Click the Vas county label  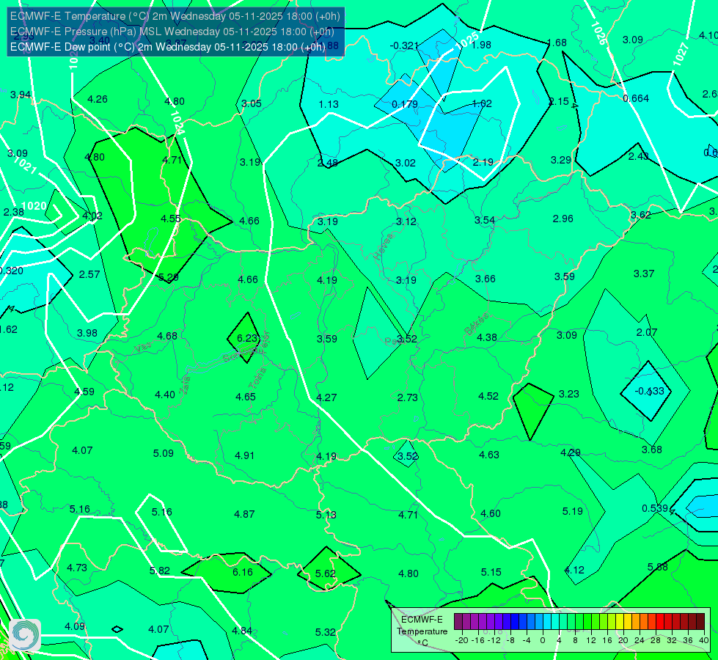click(143, 348)
